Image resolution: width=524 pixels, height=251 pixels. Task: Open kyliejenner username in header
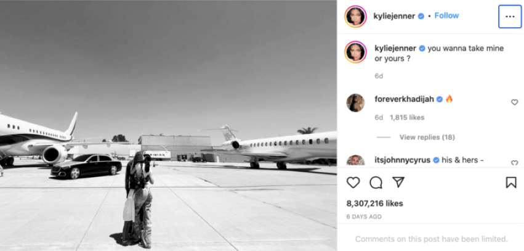point(394,16)
